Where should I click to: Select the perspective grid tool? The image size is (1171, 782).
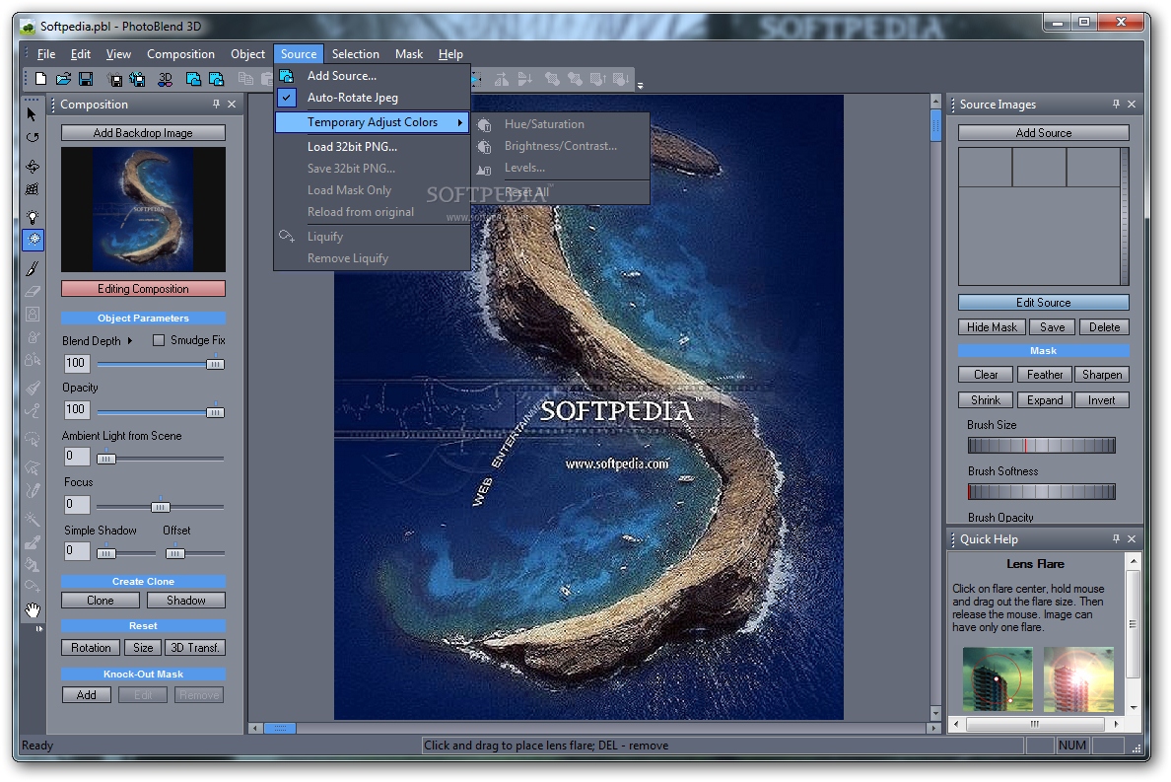(33, 189)
